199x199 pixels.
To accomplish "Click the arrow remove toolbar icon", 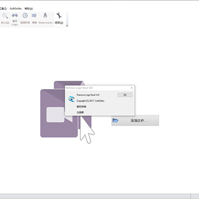I will pos(34,15).
